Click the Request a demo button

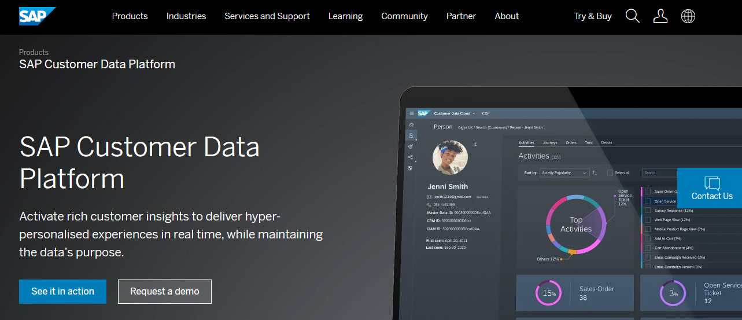click(165, 292)
